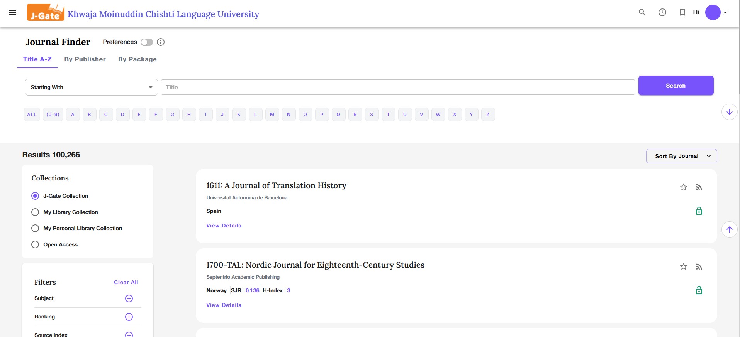
Task: Click the scroll up arrow button
Action: 729,229
